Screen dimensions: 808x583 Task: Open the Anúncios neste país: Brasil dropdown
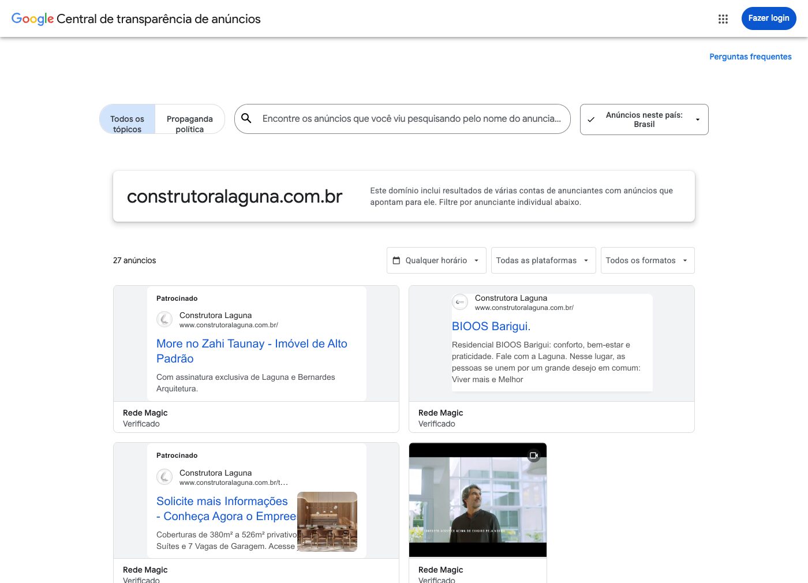pos(644,119)
